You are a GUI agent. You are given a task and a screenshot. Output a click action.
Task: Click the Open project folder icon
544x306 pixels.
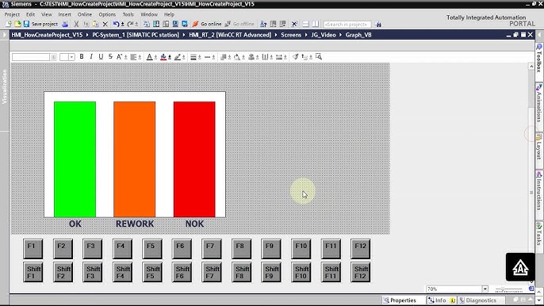pyautogui.click(x=17, y=24)
